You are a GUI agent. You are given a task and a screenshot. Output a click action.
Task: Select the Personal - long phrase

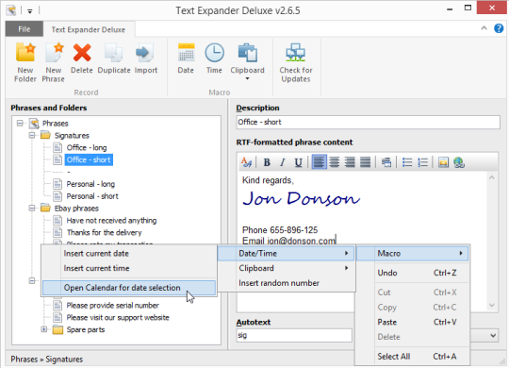click(x=90, y=184)
